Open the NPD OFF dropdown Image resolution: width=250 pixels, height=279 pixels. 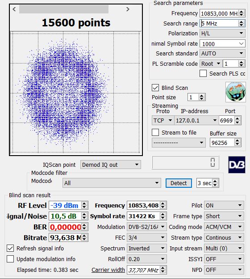point(224,270)
